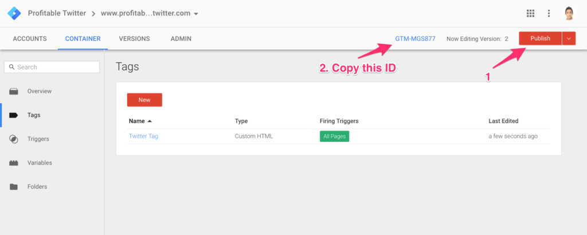
Task: Open the vertical three-dot more menu
Action: point(549,14)
